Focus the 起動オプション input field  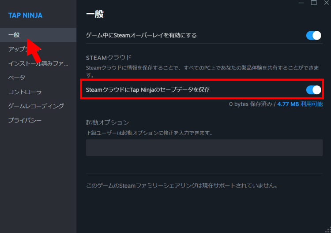coord(204,148)
